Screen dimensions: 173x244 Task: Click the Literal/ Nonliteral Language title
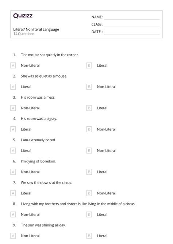pos(36,29)
